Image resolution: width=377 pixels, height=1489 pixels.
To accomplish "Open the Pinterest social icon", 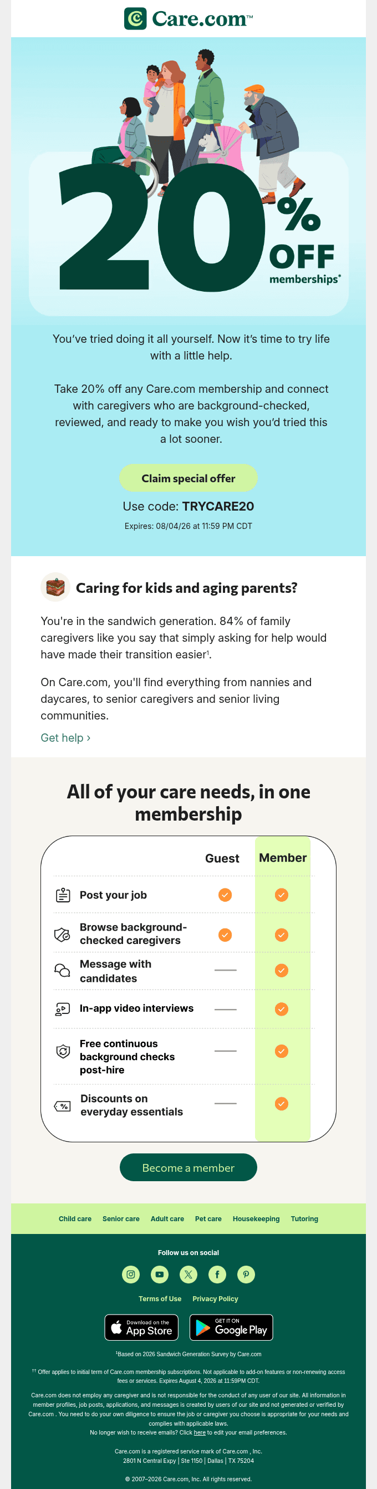I will 246,1274.
